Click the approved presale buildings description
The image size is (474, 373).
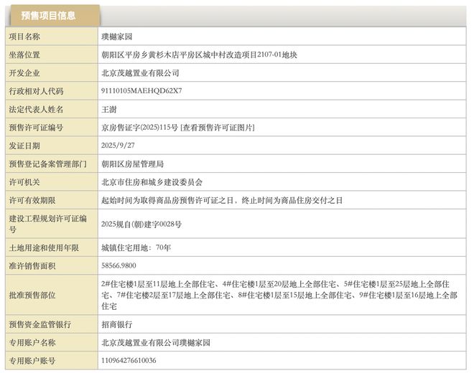(279, 295)
